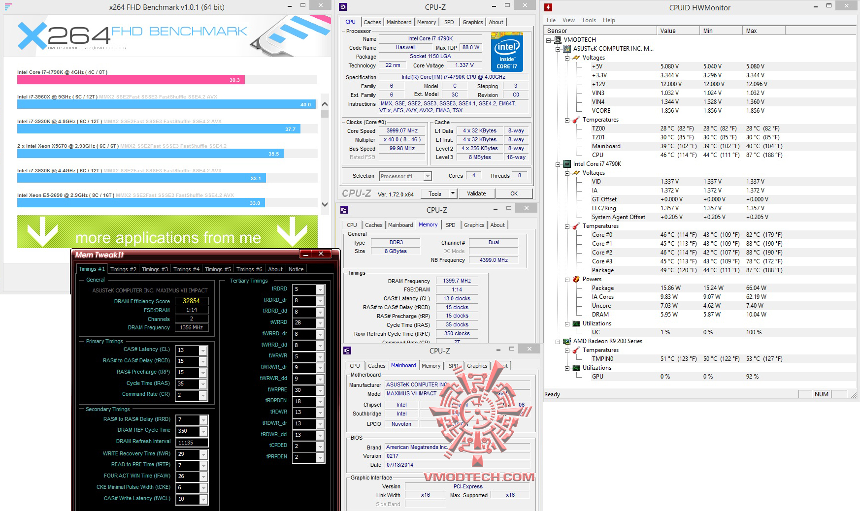Screen dimensions: 860x511
Task: Click the HWMonitor red lightning app icon
Action: [548, 7]
